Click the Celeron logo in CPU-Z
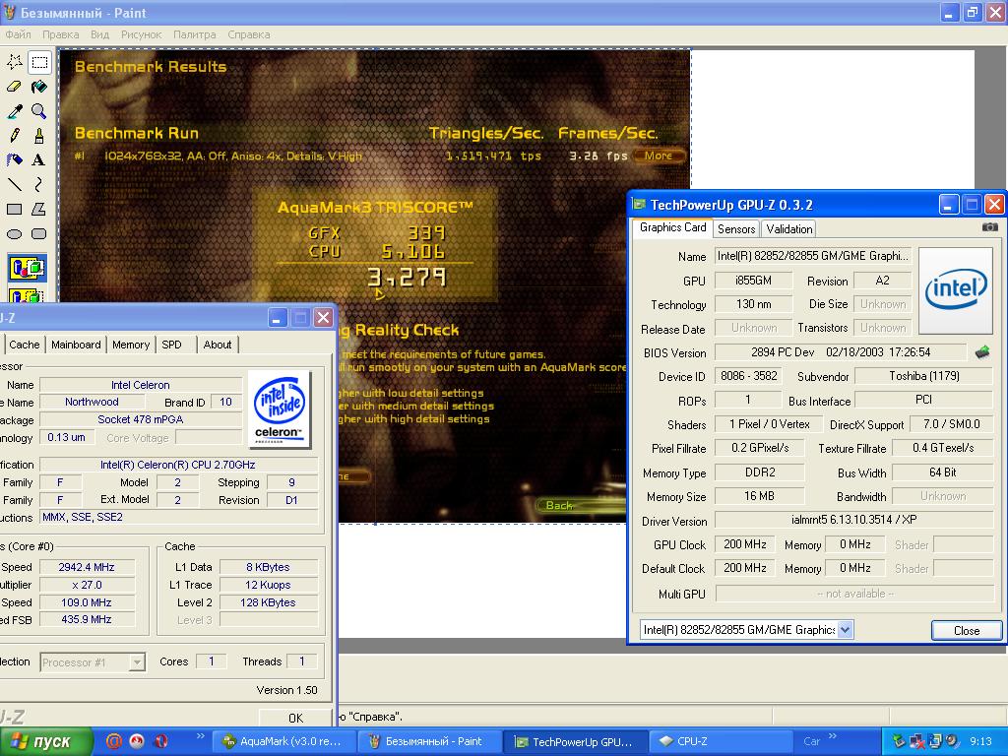Screen dimensions: 1008x756 click(x=280, y=409)
